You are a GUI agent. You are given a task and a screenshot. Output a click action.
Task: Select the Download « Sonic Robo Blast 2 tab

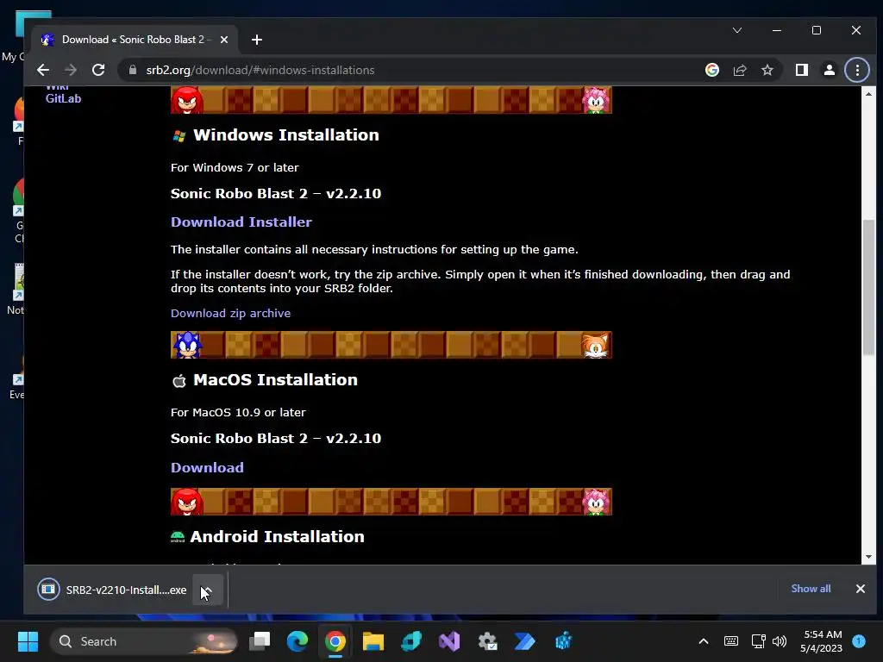(x=134, y=40)
